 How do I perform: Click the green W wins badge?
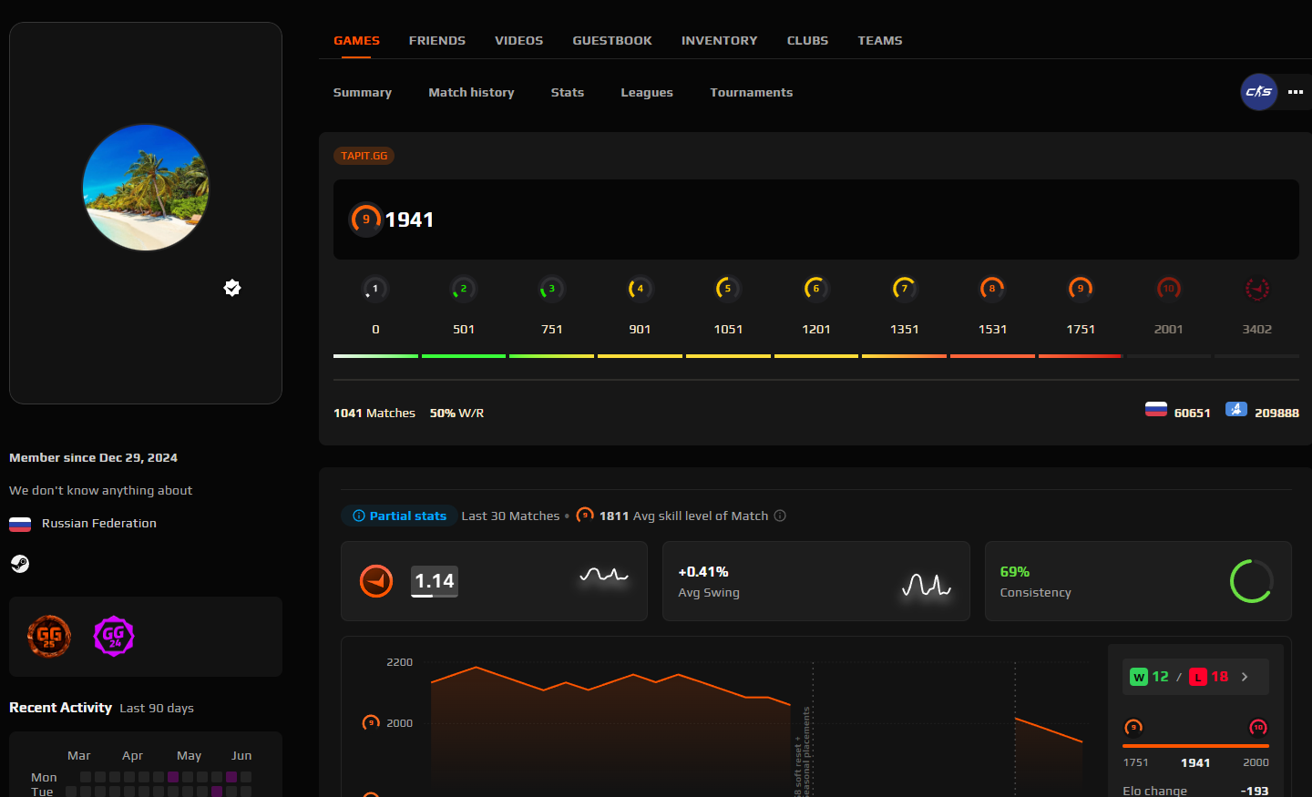pyautogui.click(x=1139, y=677)
